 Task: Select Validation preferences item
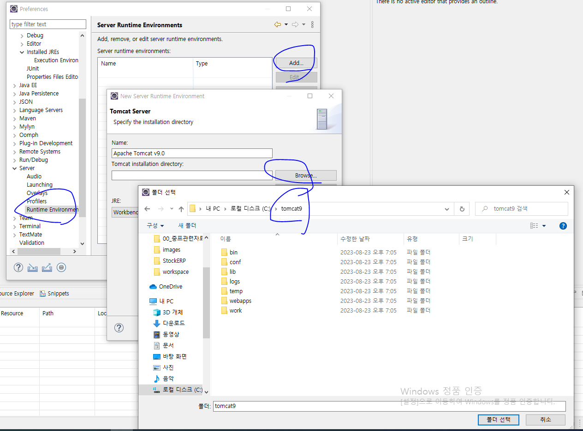tap(32, 243)
